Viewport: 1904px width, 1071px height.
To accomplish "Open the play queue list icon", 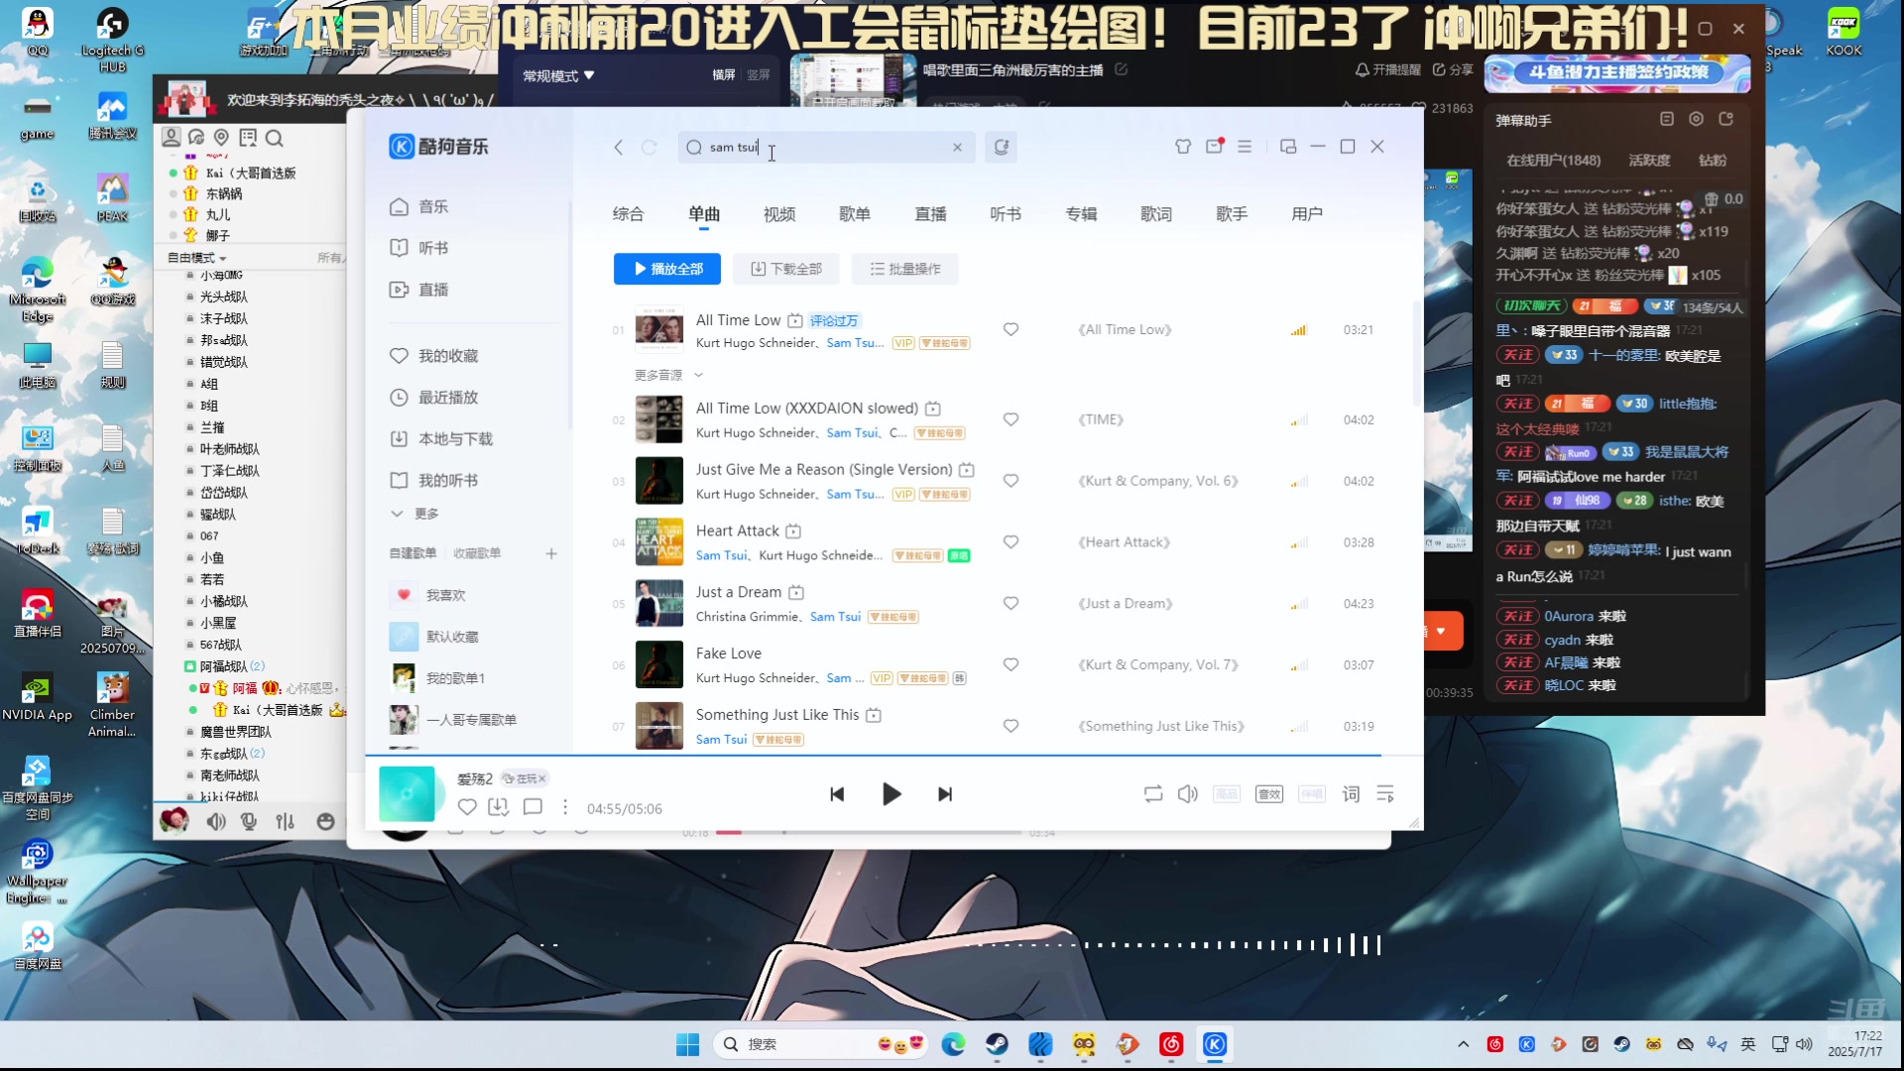I will tap(1385, 794).
